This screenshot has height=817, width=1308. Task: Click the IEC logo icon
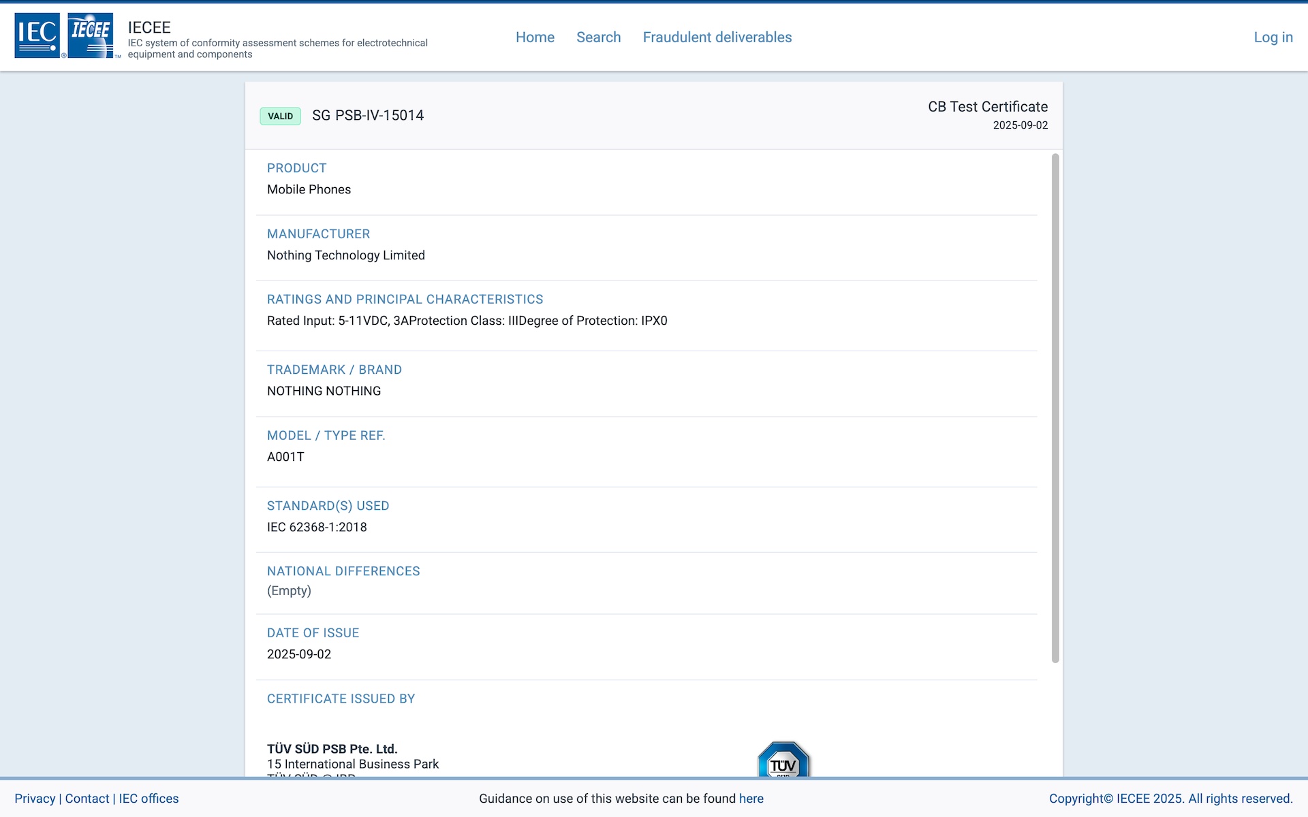37,35
